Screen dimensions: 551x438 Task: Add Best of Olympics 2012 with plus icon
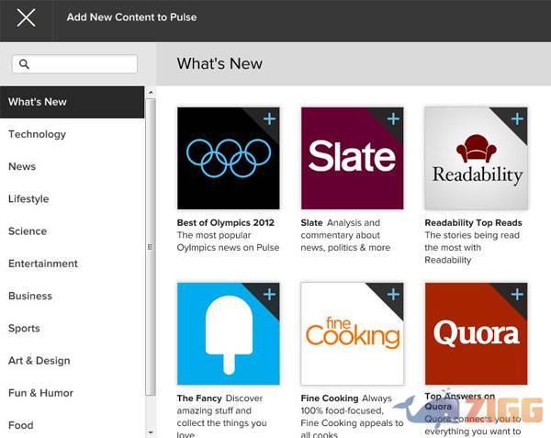[269, 118]
